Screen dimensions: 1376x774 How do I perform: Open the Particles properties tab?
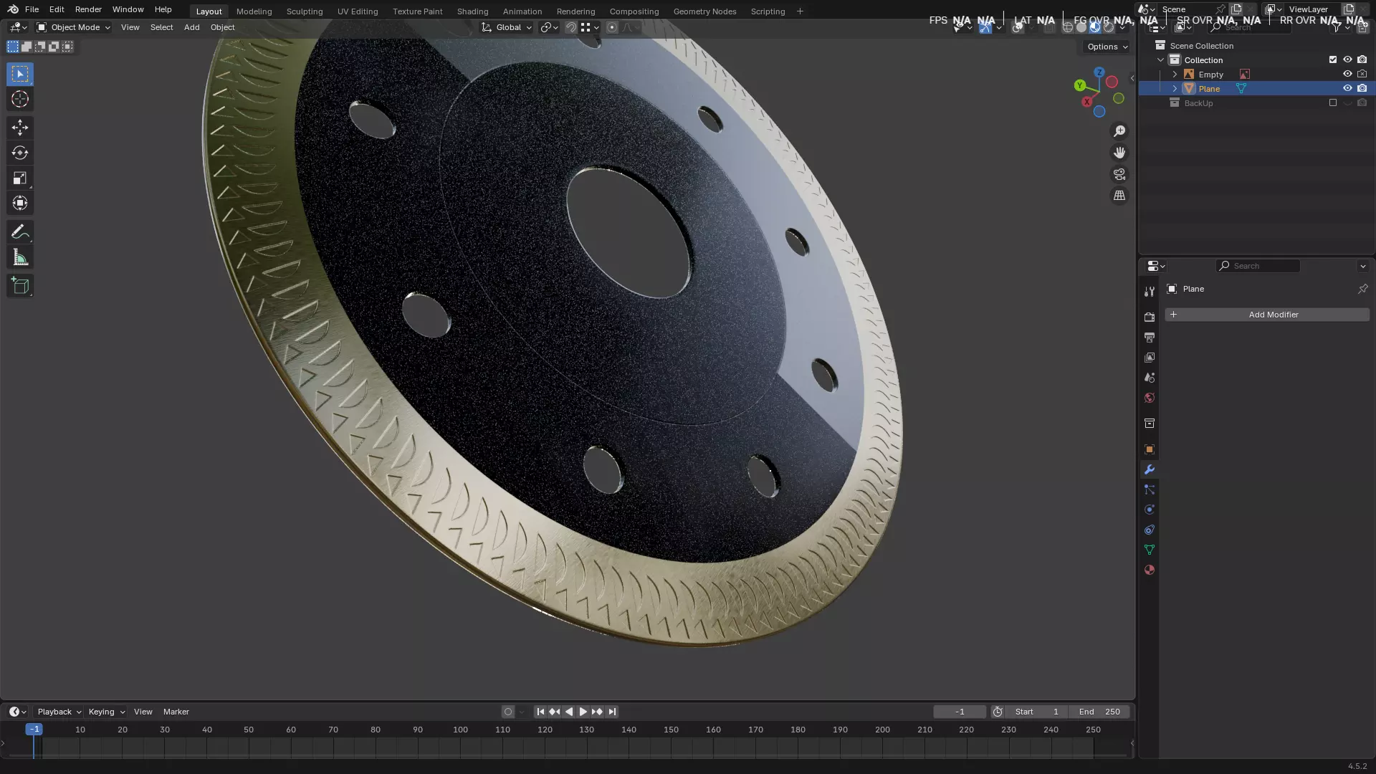tap(1150, 489)
